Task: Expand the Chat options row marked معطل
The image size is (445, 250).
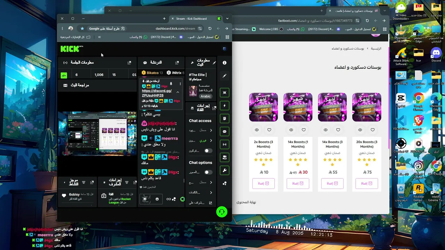Action: tap(201, 182)
